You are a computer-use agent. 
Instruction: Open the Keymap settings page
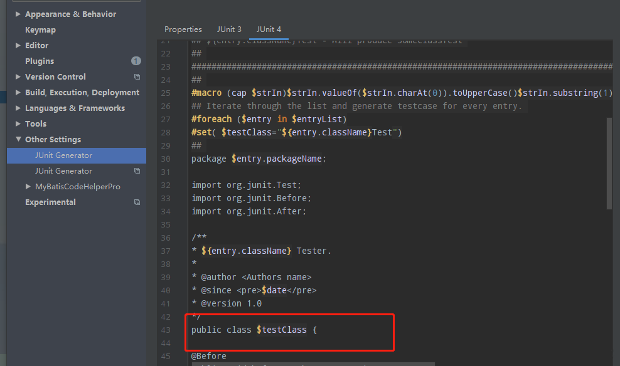tap(40, 29)
